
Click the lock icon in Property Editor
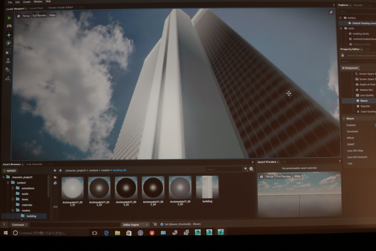[342, 56]
